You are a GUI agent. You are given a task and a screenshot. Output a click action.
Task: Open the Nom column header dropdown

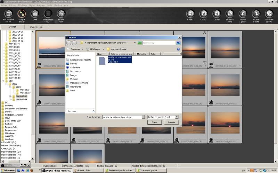[108, 54]
